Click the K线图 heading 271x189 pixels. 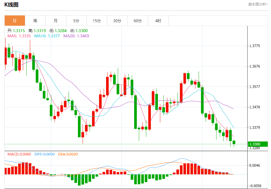11,4
